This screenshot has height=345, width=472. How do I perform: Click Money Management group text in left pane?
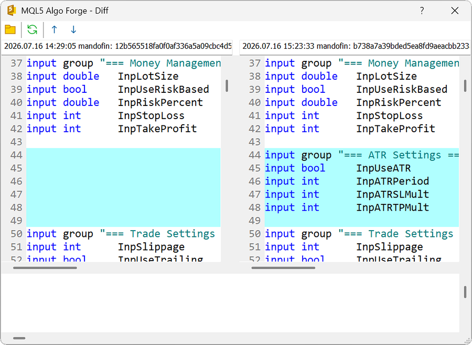pyautogui.click(x=175, y=63)
